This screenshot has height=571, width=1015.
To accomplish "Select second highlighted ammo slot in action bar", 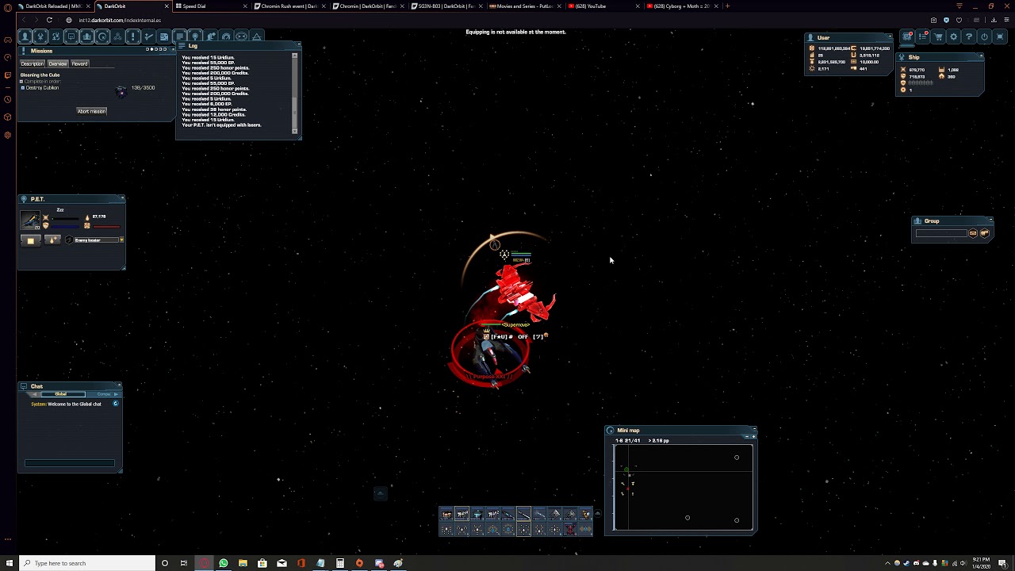I will 462,514.
